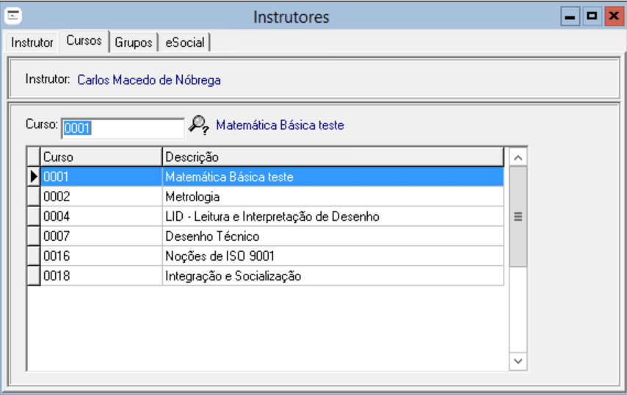Open the Grupos tab
The image size is (627, 395).
pos(134,43)
